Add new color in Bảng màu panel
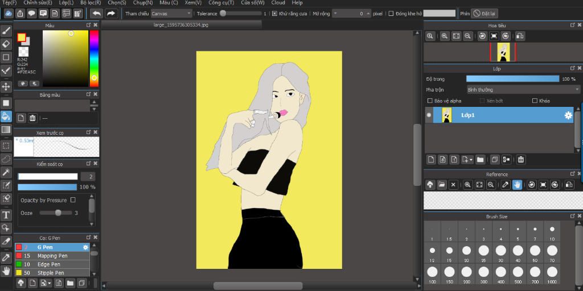This screenshot has height=291, width=583. pyautogui.click(x=21, y=118)
